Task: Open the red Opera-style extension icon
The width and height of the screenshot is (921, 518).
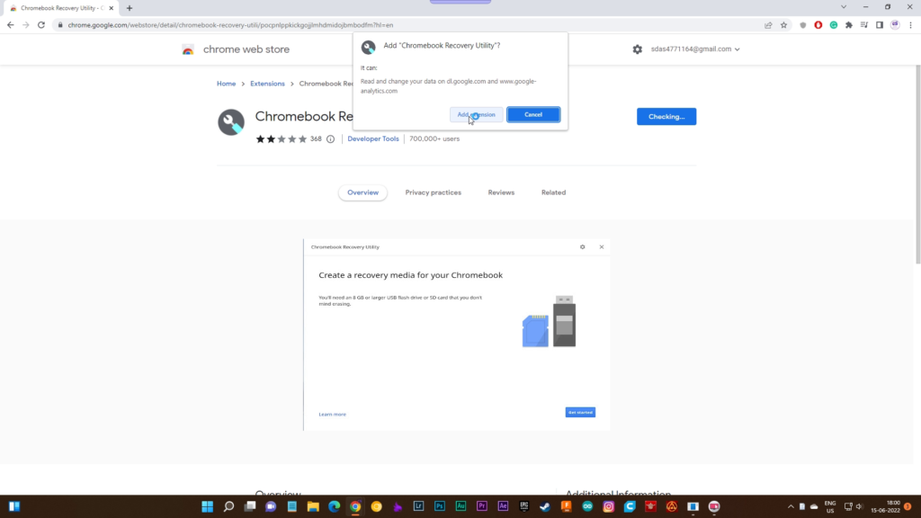Action: coord(818,25)
